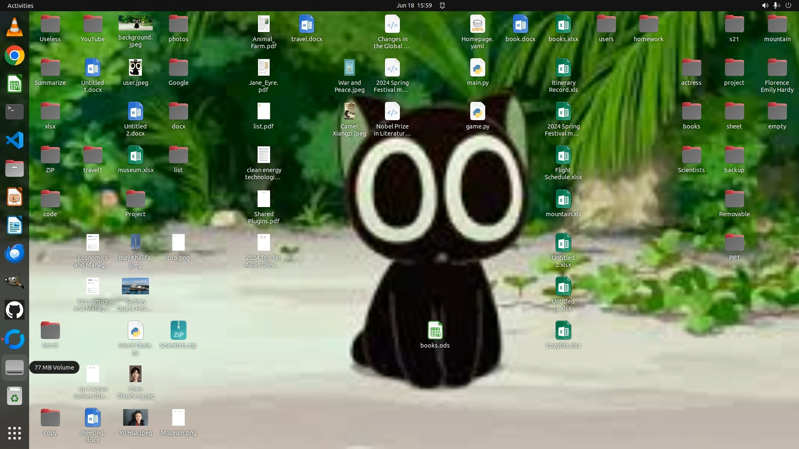Open Terminal from the dock
Image resolution: width=799 pixels, height=449 pixels.
(15, 112)
